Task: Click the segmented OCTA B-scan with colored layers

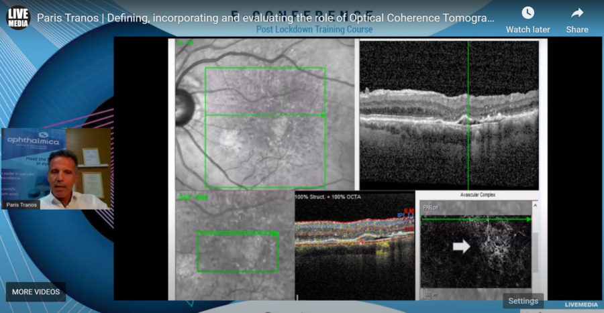Action: (x=355, y=246)
